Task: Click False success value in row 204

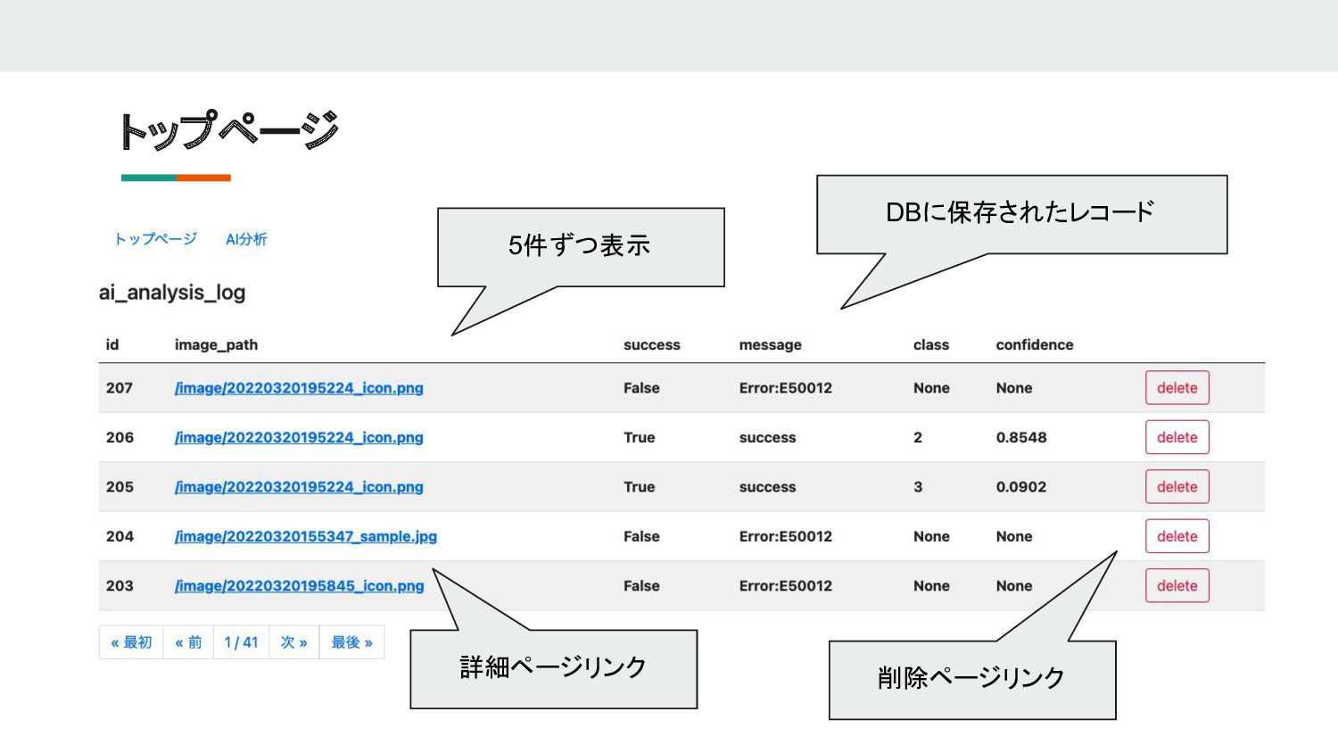Action: (x=641, y=536)
